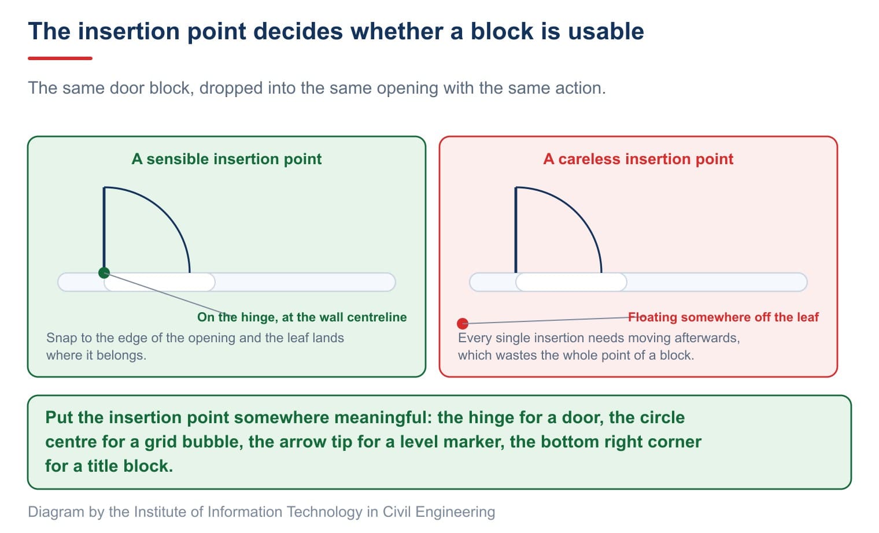Viewport: 879px width, 533px height.
Task: Select label 'Floating somewhere off the leaf'
Action: (723, 317)
